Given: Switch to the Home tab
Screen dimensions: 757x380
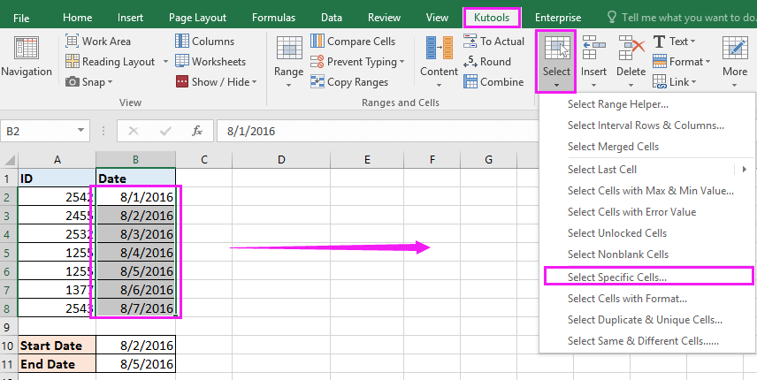Looking at the screenshot, I should pos(77,18).
